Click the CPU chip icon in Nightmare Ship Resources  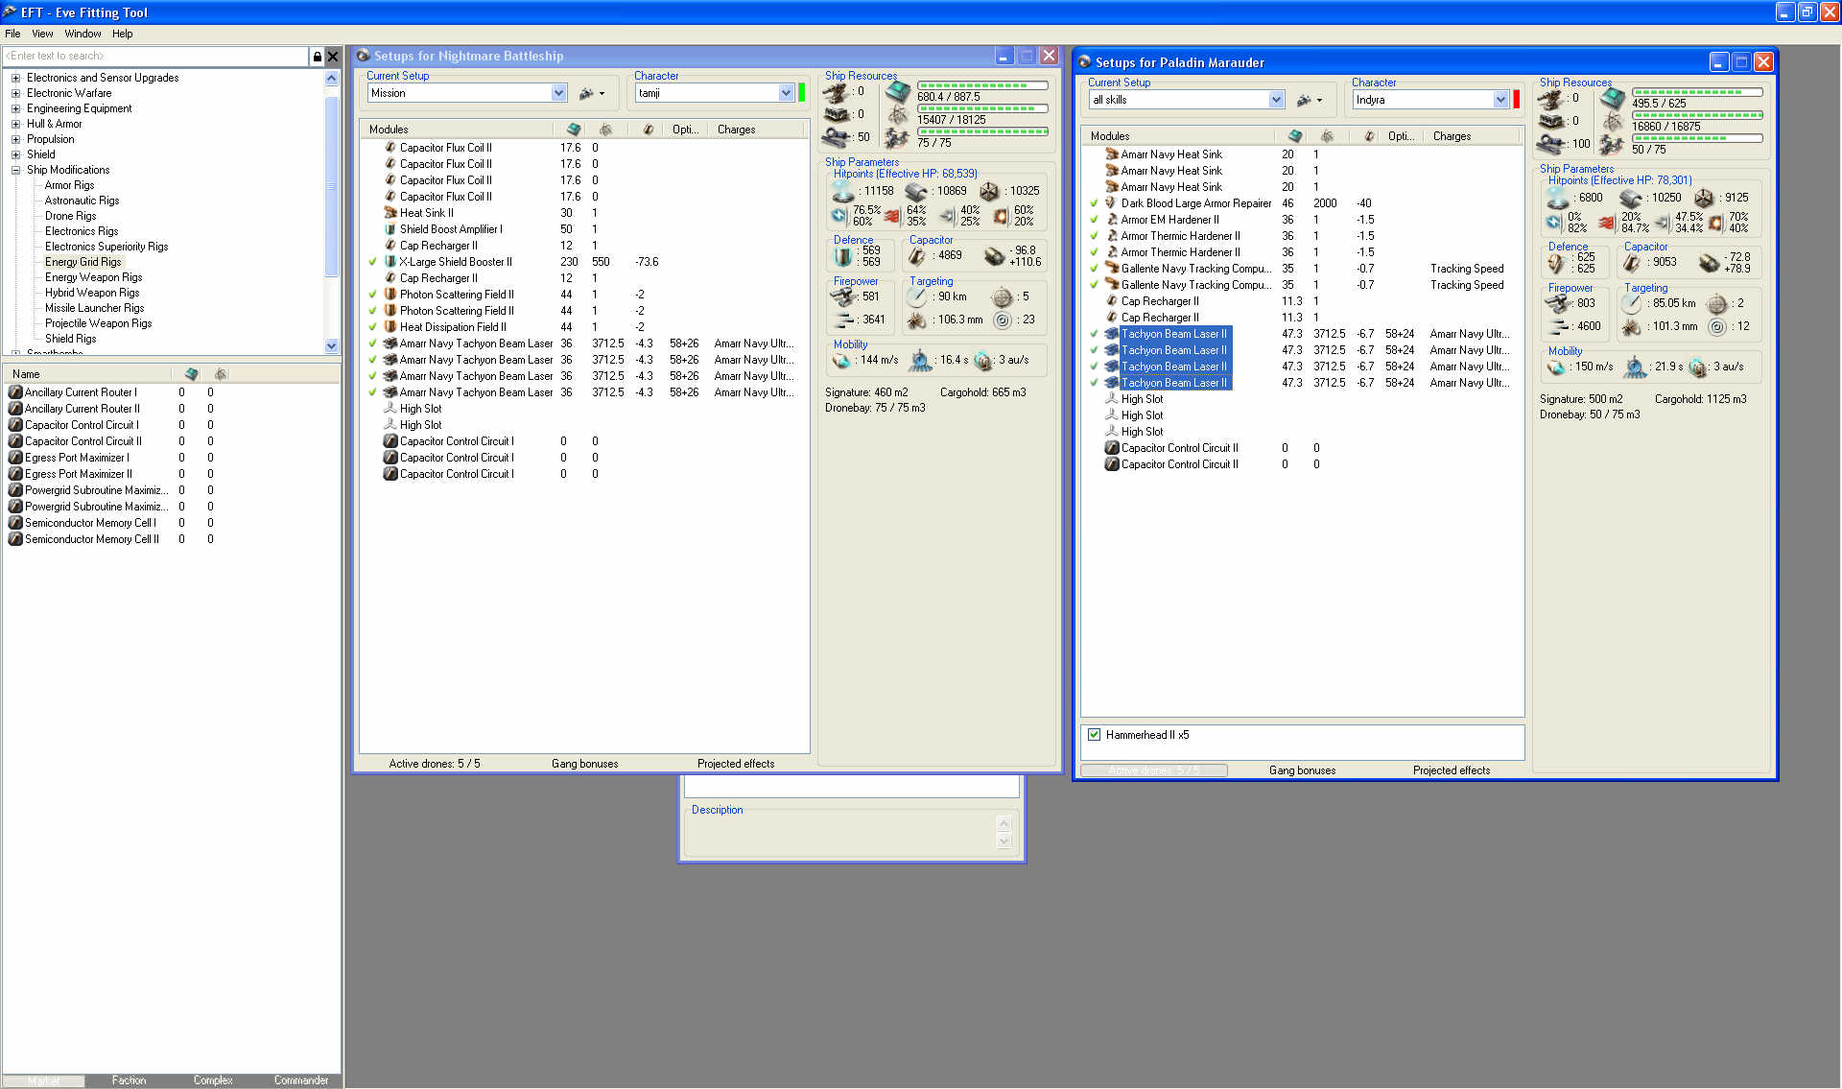898,92
